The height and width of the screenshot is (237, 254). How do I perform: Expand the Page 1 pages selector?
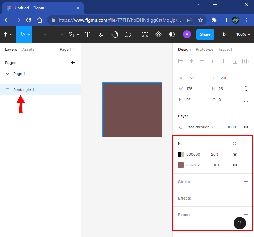67,49
